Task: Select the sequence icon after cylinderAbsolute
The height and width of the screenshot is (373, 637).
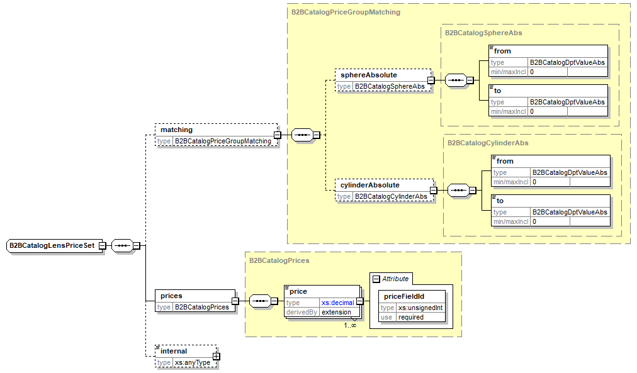Action: pos(458,190)
